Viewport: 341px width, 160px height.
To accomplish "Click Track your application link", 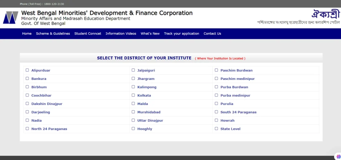I will coord(181,34).
